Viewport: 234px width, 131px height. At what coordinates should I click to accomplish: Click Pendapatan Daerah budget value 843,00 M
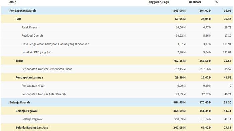point(180,11)
